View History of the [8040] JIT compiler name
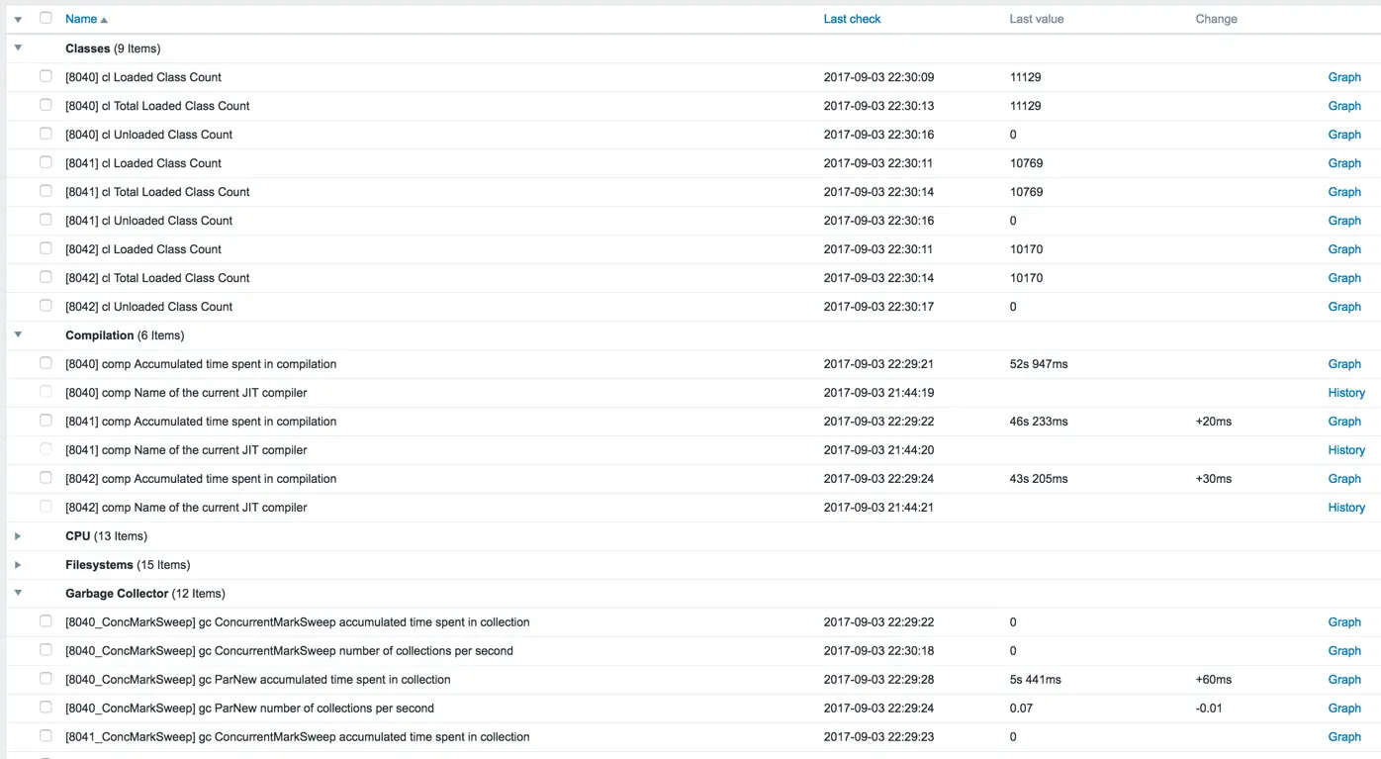This screenshot has width=1381, height=759. pyautogui.click(x=1346, y=392)
